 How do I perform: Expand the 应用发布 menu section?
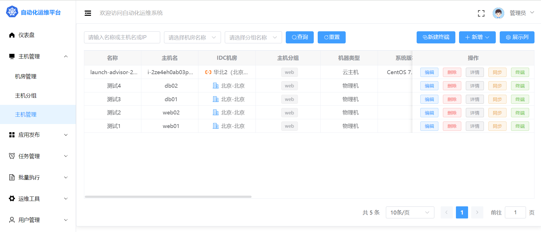[38, 135]
